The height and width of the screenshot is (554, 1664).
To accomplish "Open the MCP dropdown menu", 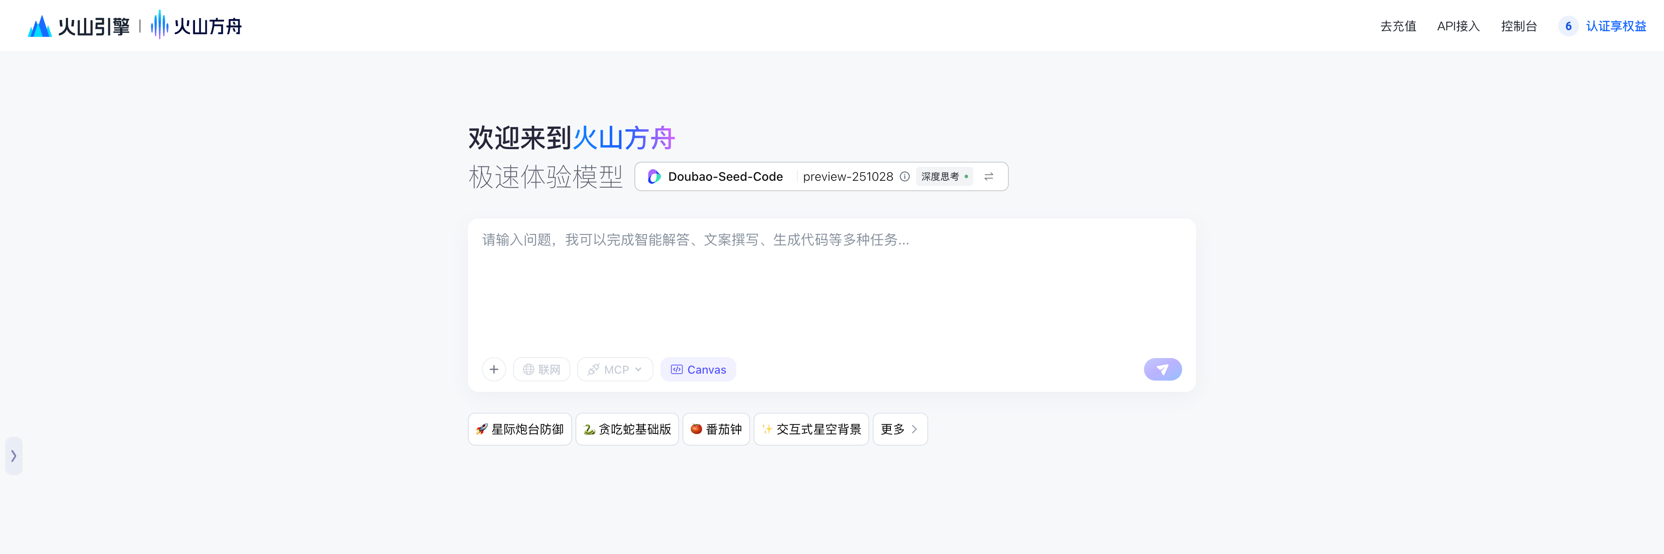I will pos(614,369).
